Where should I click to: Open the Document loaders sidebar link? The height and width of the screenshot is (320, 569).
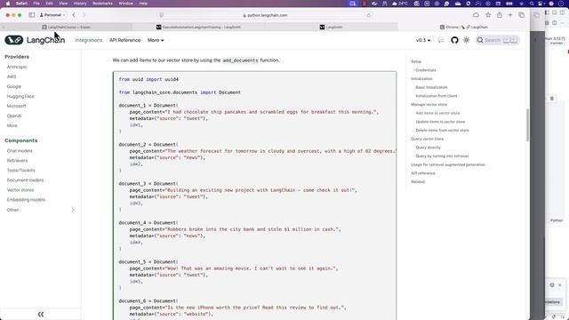click(x=25, y=180)
